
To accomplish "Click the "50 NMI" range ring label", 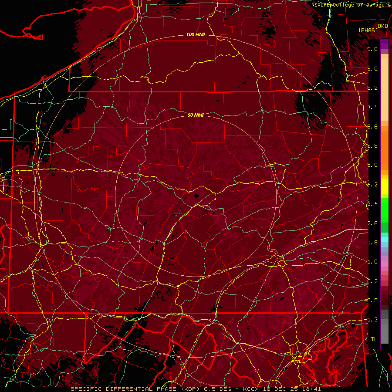I will tap(196, 115).
